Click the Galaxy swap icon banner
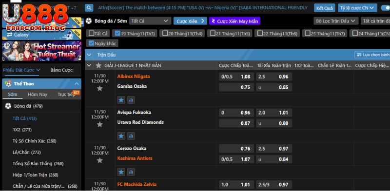 coord(9,35)
